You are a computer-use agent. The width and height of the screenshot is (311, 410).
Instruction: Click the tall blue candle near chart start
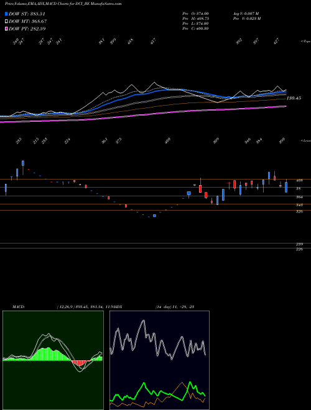tap(23, 163)
